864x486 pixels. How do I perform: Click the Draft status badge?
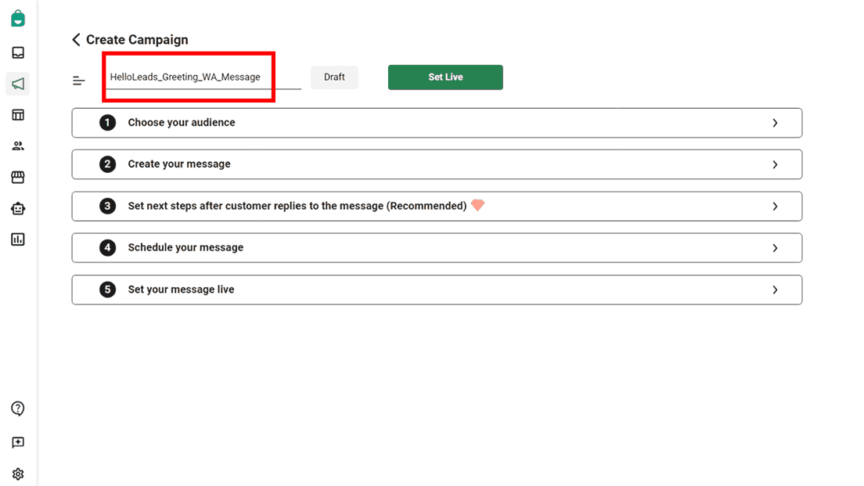tap(334, 77)
